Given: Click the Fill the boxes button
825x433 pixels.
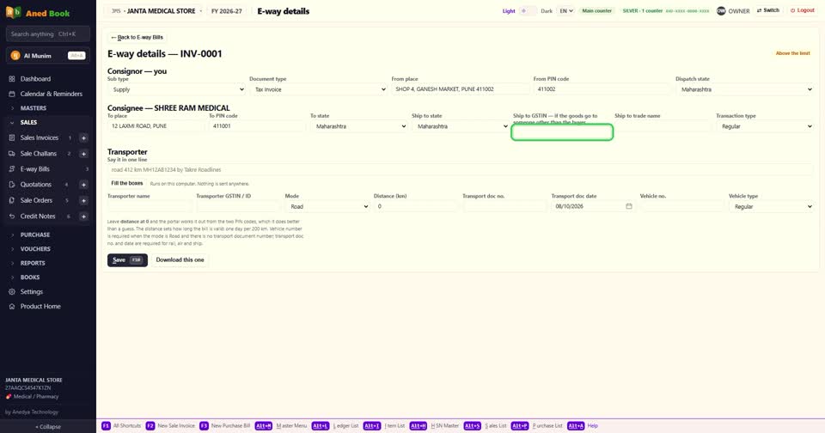Looking at the screenshot, I should 127,183.
